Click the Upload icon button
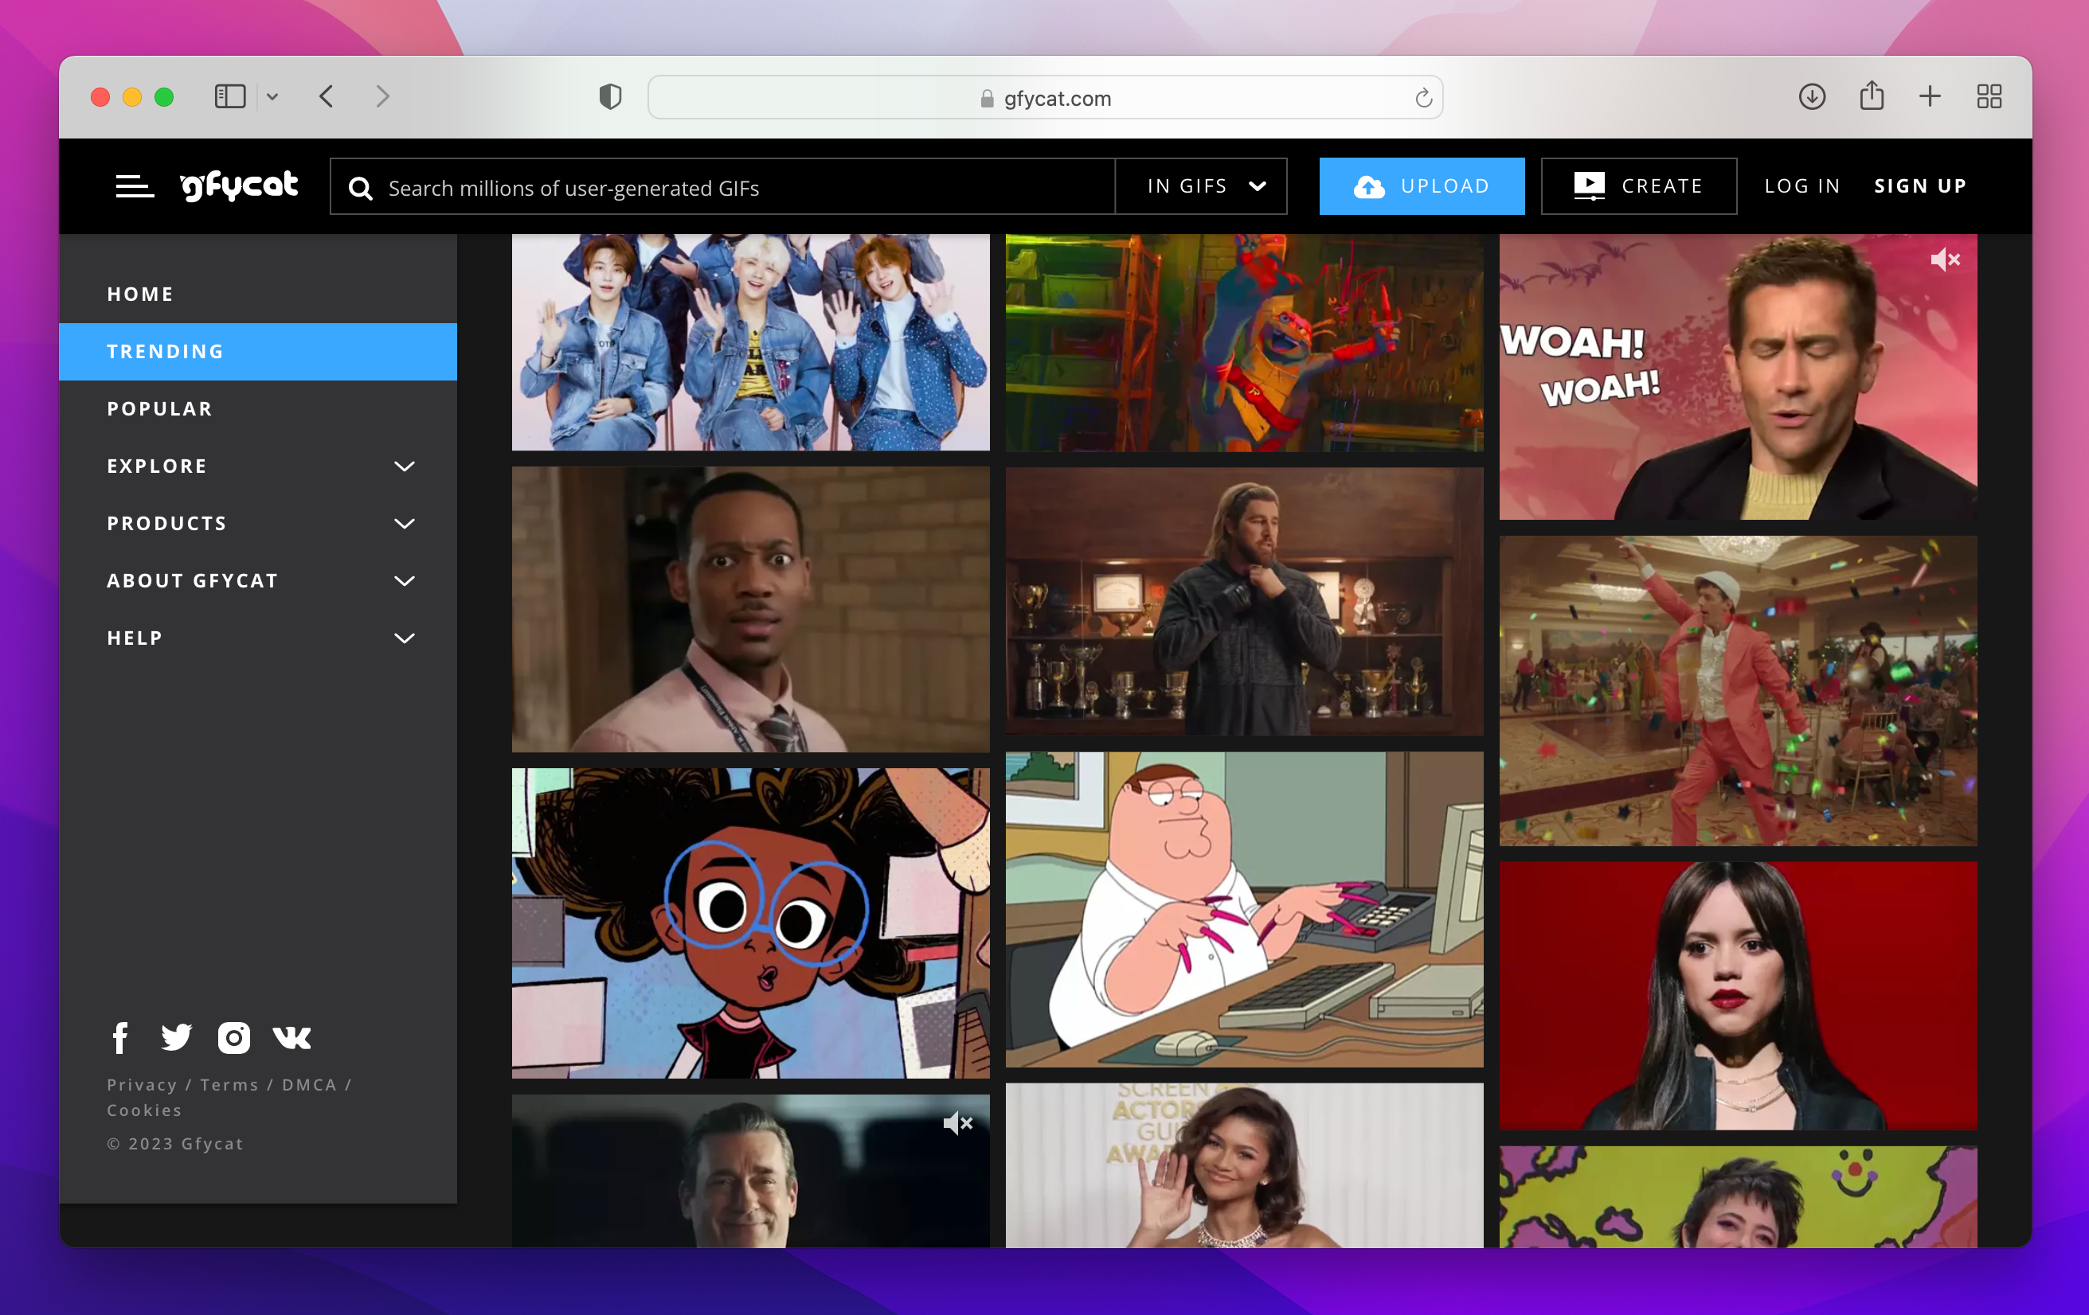The image size is (2089, 1315). pyautogui.click(x=1366, y=185)
